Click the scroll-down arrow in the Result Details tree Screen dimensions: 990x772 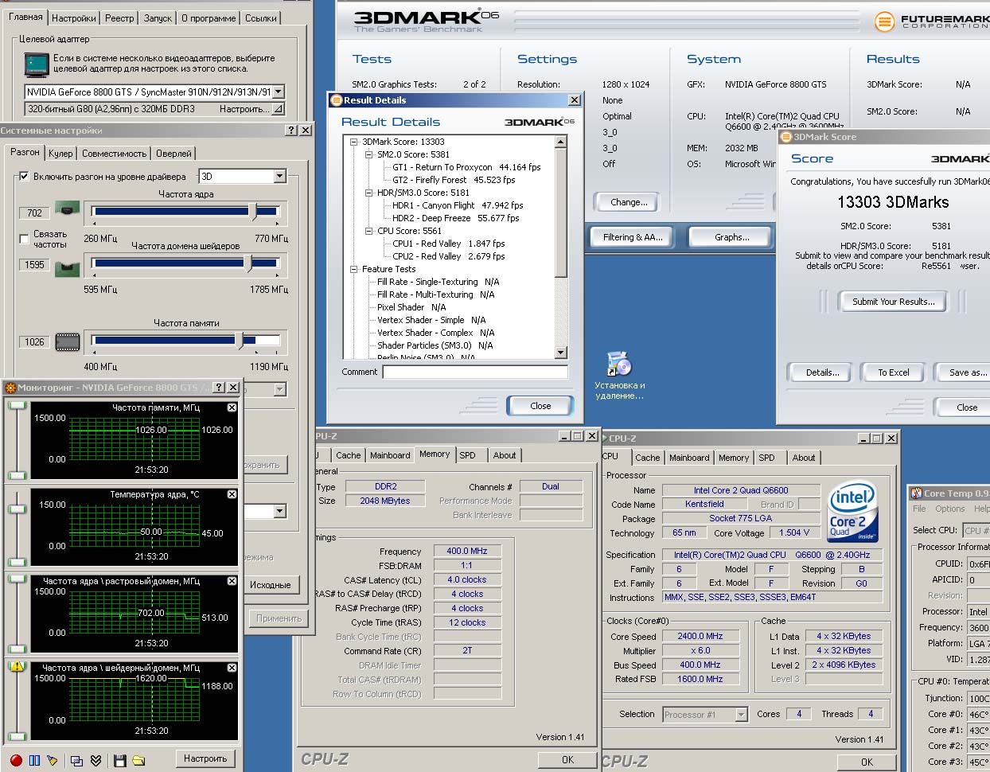[x=560, y=353]
